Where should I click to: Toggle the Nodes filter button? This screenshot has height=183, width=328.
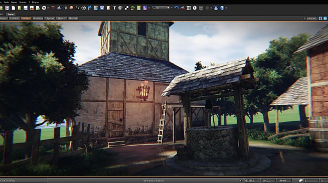coord(62,18)
